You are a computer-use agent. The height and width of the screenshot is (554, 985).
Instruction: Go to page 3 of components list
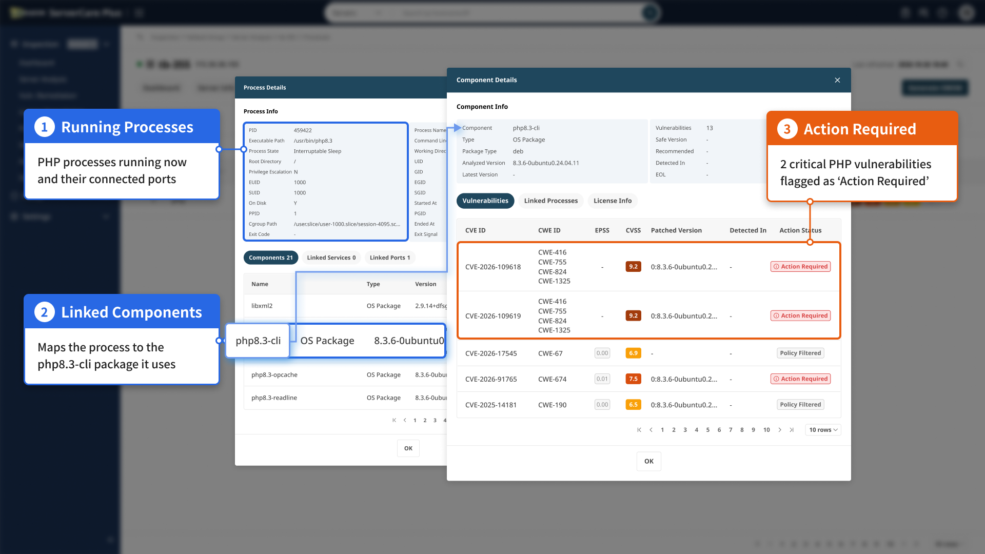[x=435, y=420]
